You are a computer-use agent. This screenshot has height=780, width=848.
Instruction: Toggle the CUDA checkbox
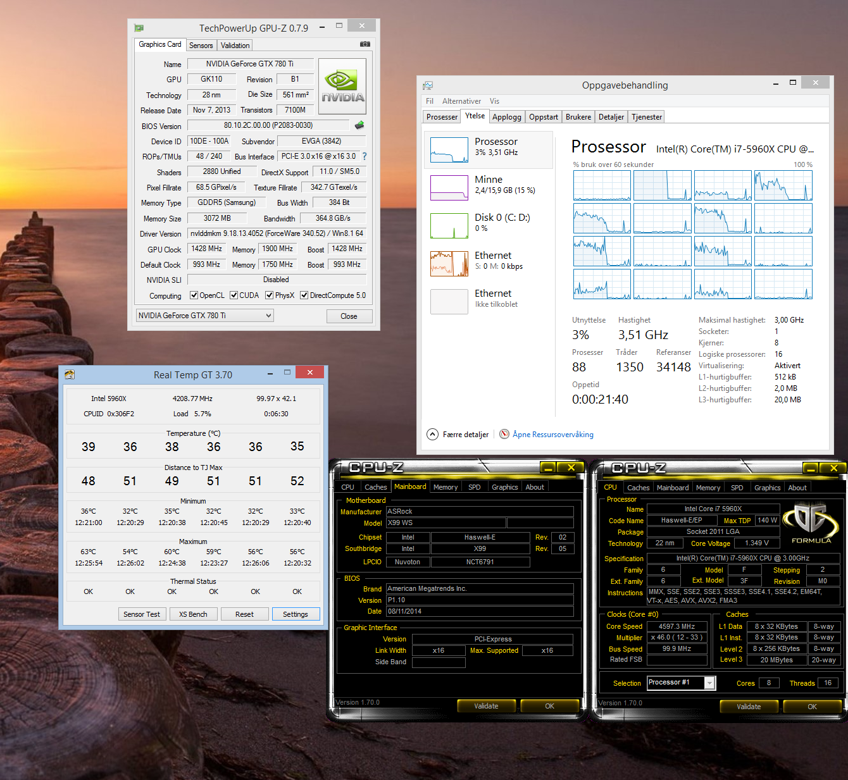[x=234, y=295]
